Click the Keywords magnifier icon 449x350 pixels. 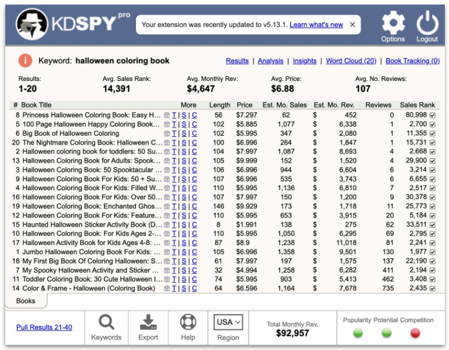(x=106, y=322)
